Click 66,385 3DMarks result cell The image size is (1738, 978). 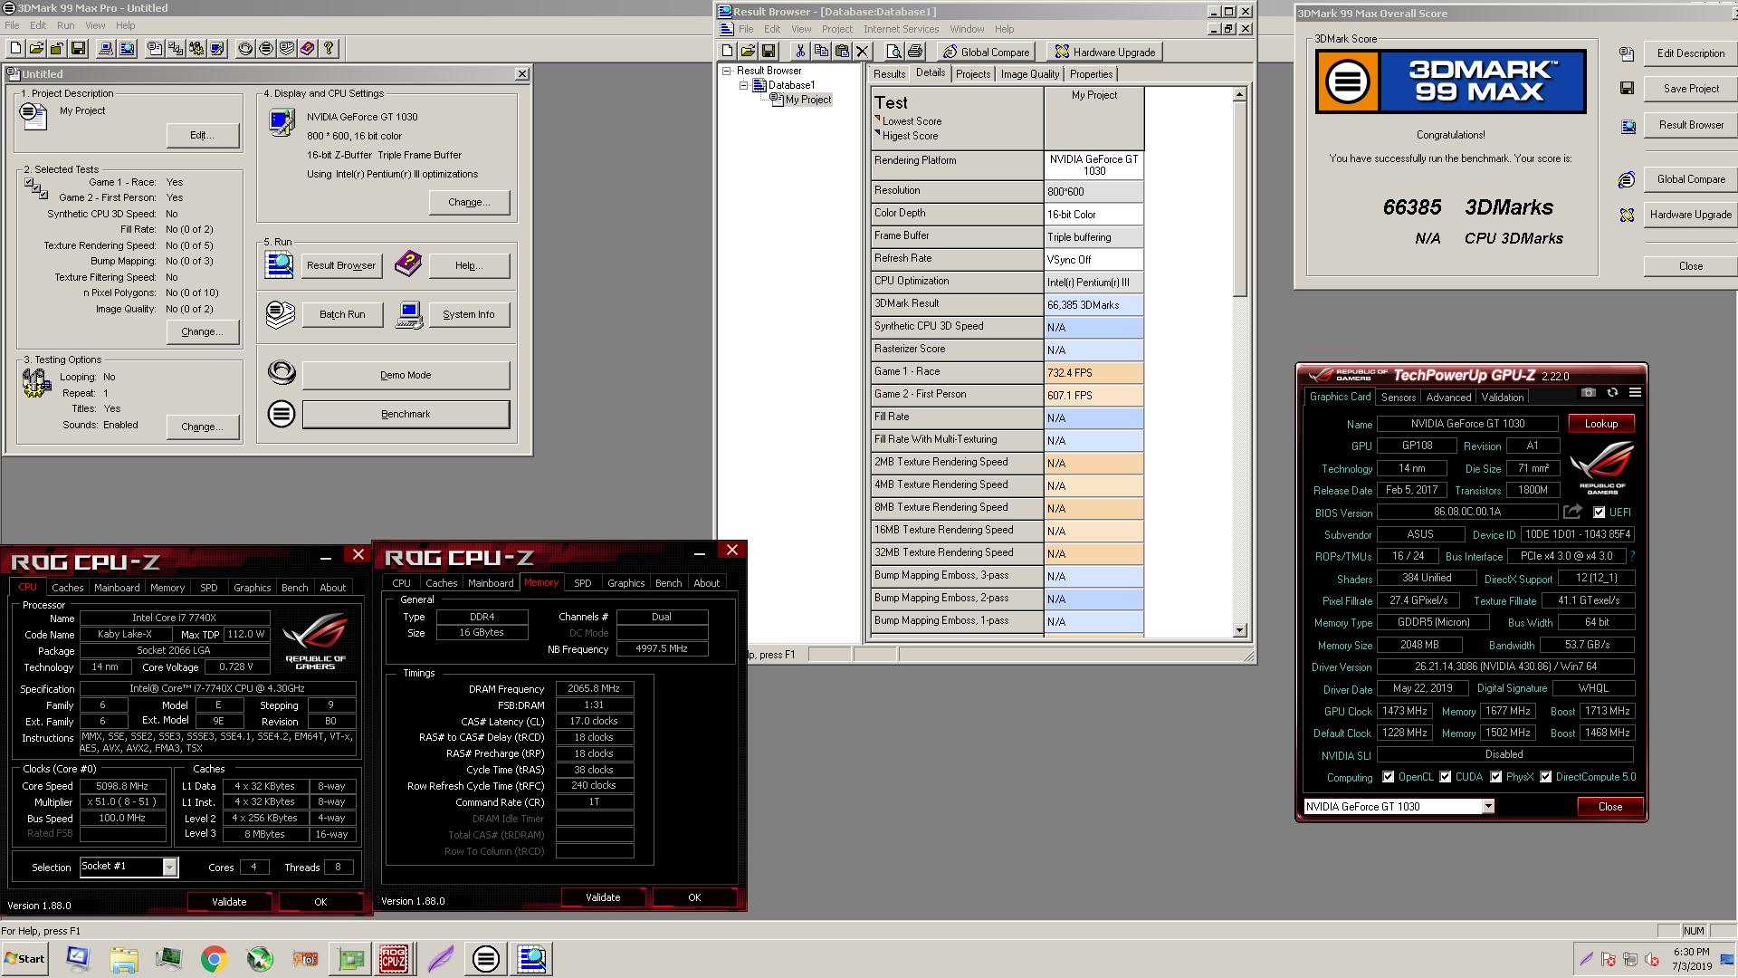pyautogui.click(x=1093, y=305)
